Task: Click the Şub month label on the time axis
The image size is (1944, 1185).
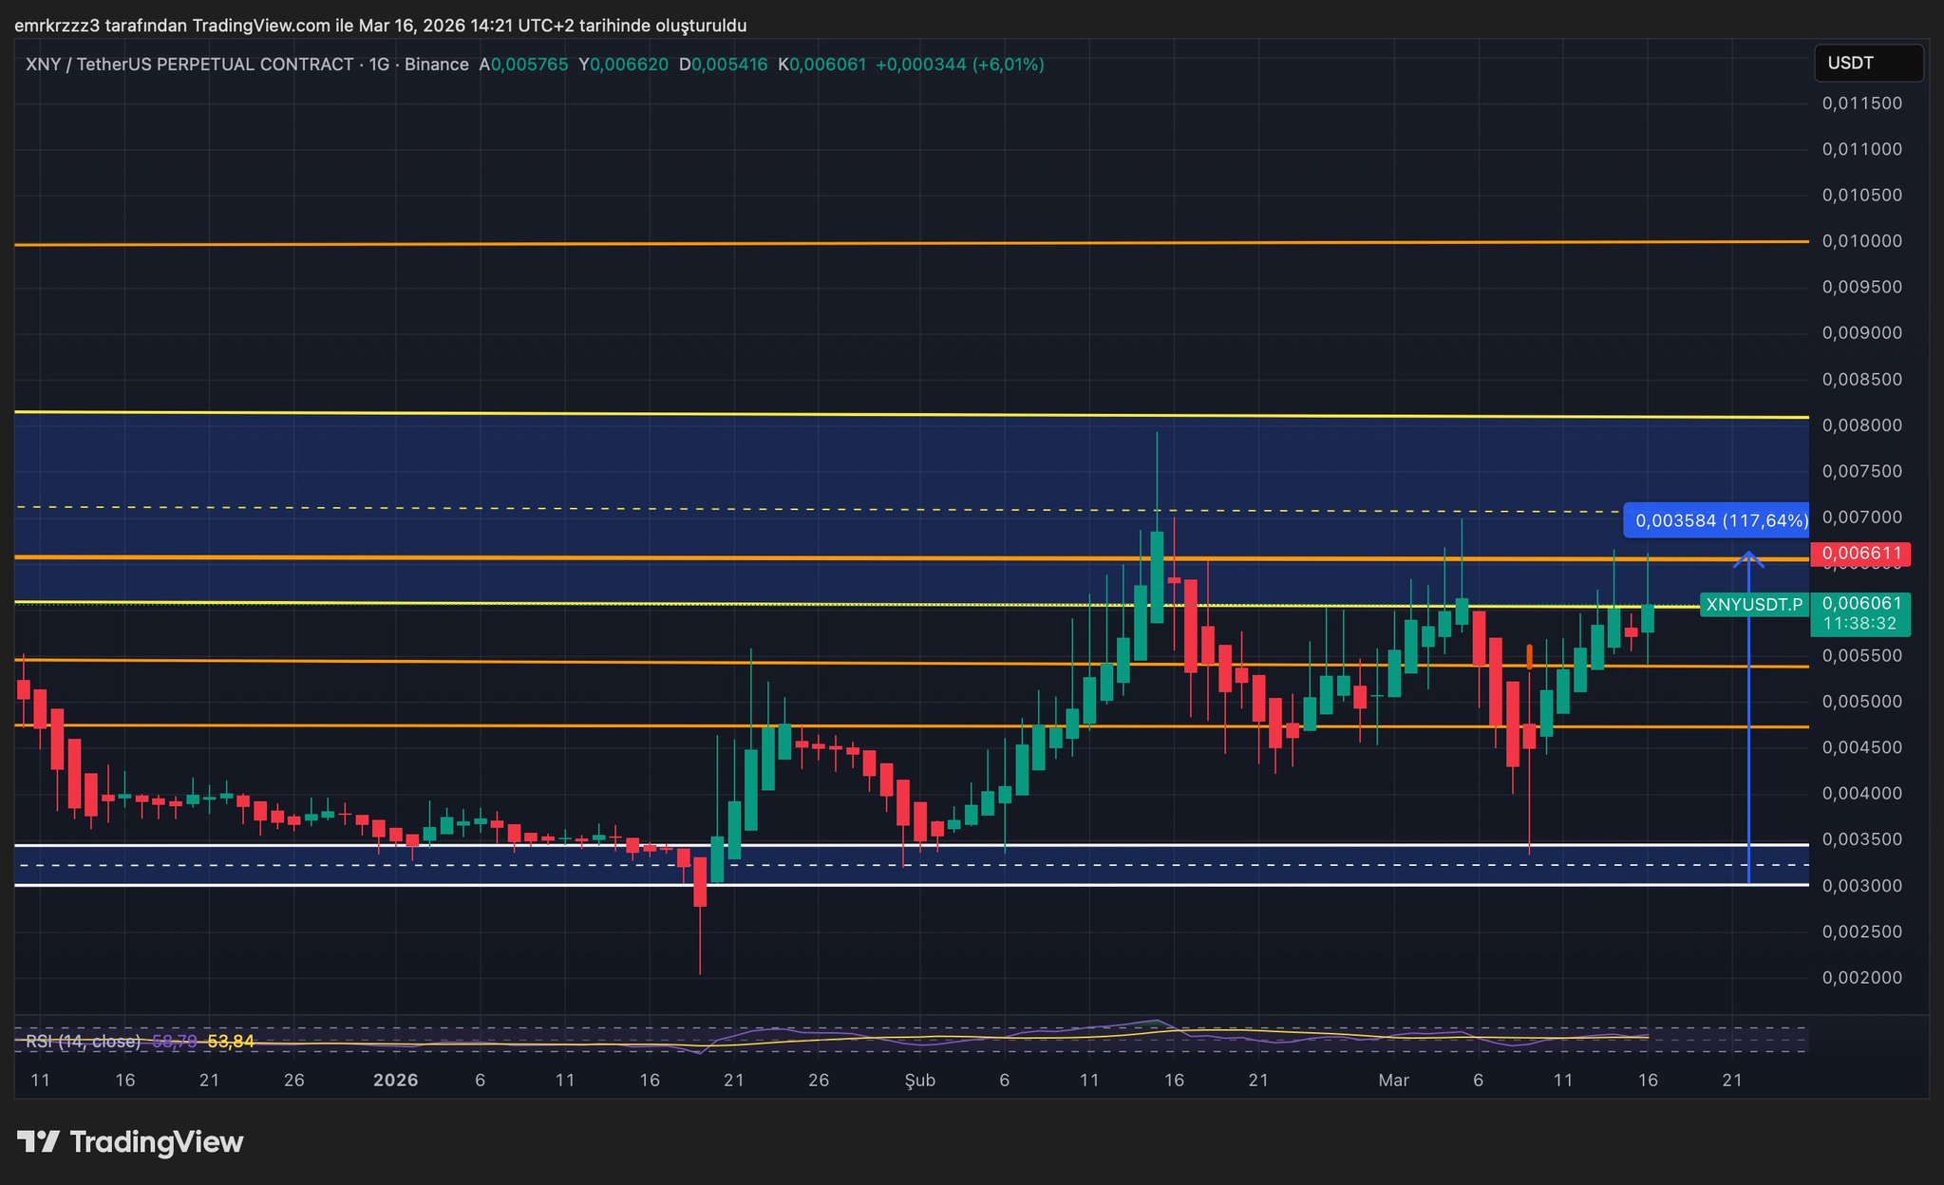Action: (x=919, y=1081)
